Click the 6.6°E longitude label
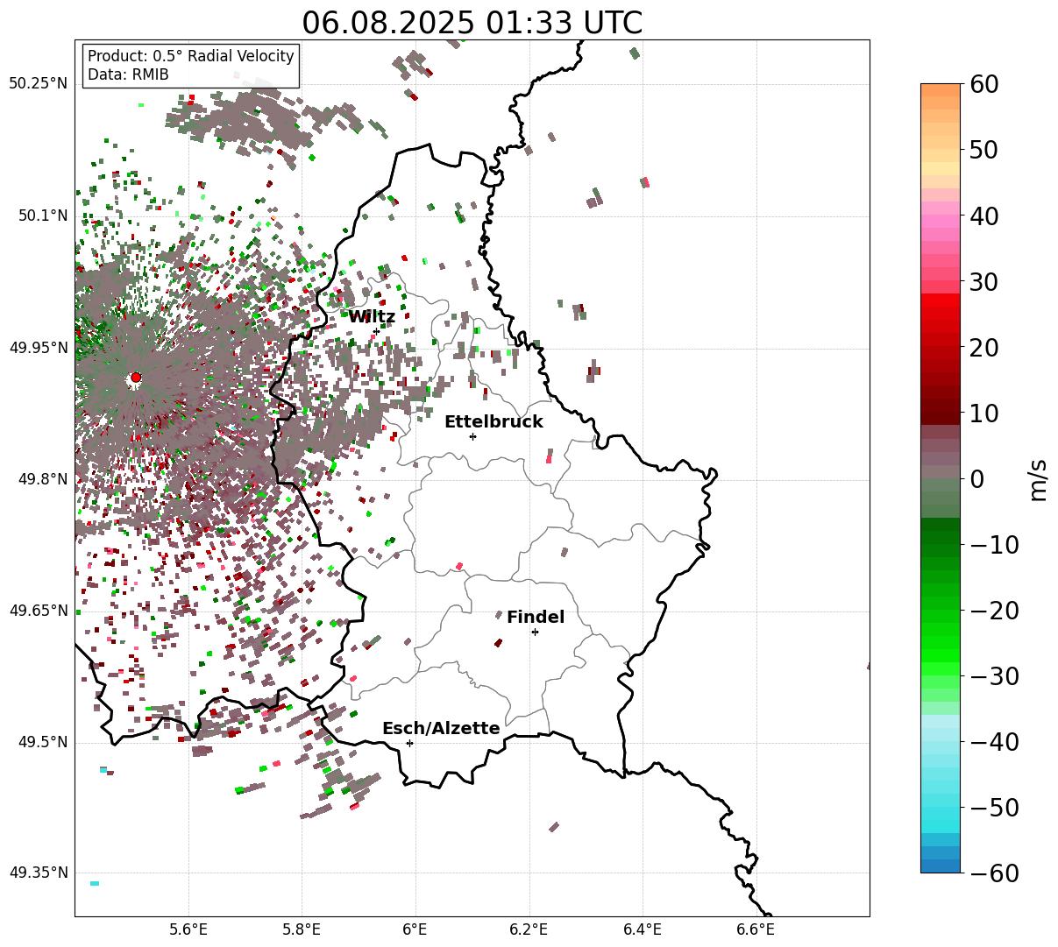The width and height of the screenshot is (1058, 947). click(755, 929)
